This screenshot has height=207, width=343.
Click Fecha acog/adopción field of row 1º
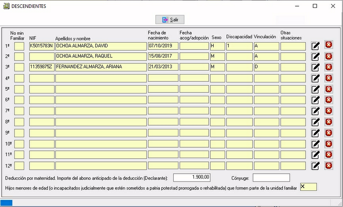(194, 46)
